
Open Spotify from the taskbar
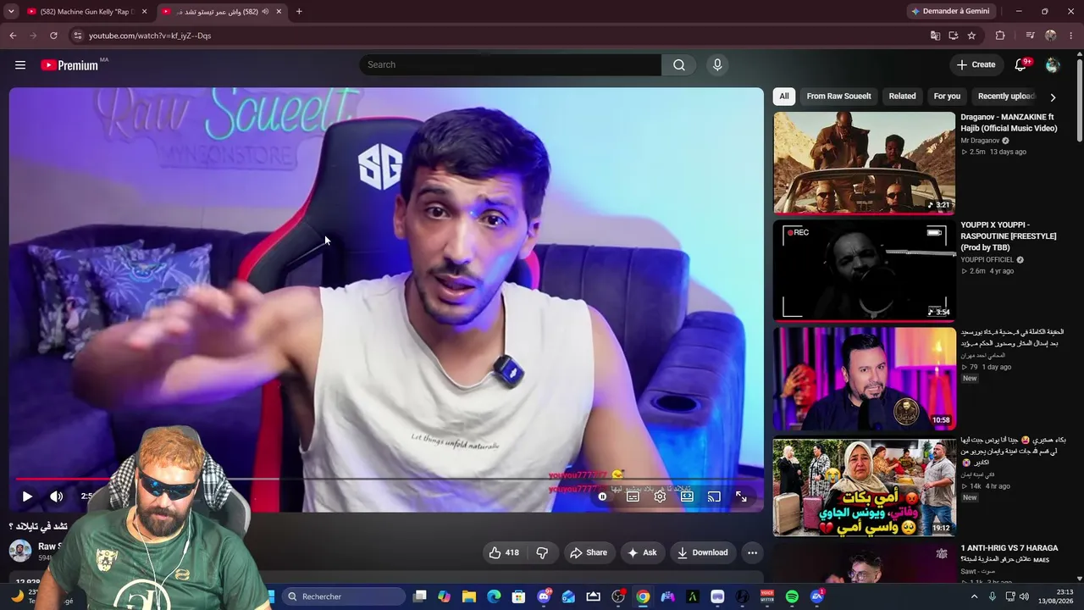point(792,596)
